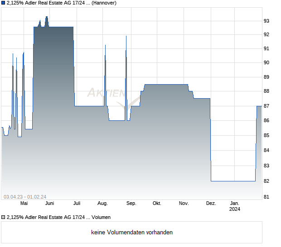Click the y-axis value 90

click(x=266, y=62)
